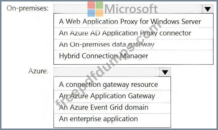Select A Web Application Proxy for Windows Server

pos(133,22)
